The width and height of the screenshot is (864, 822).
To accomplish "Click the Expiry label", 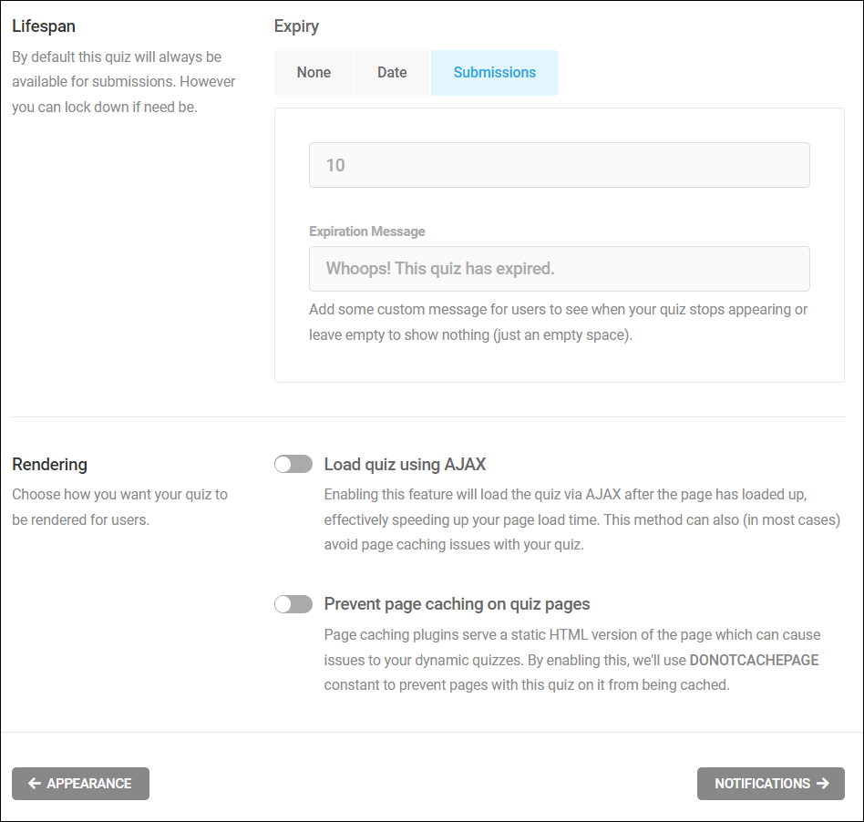I will pyautogui.click(x=296, y=26).
